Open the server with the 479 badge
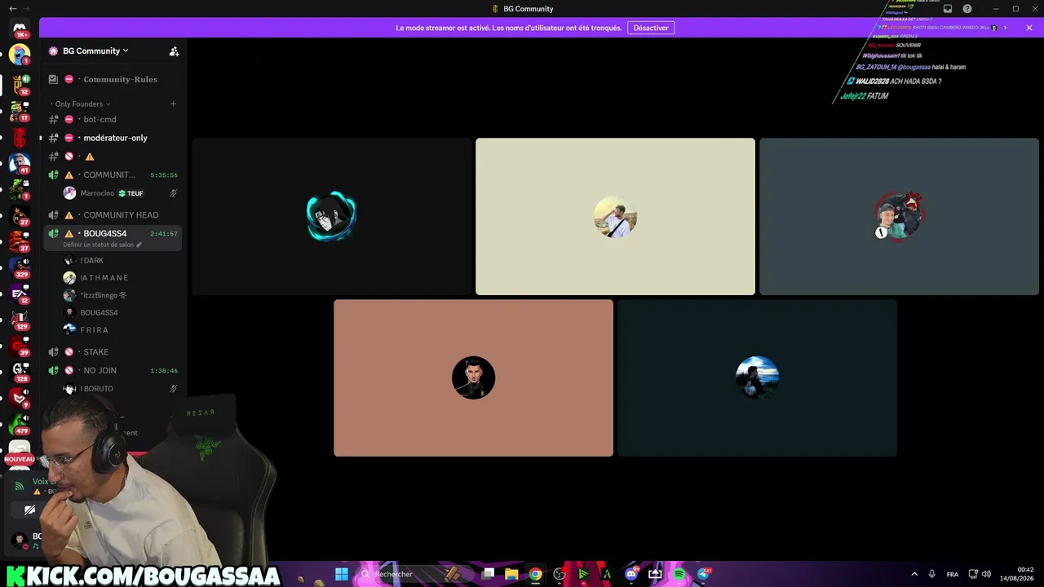 20,424
